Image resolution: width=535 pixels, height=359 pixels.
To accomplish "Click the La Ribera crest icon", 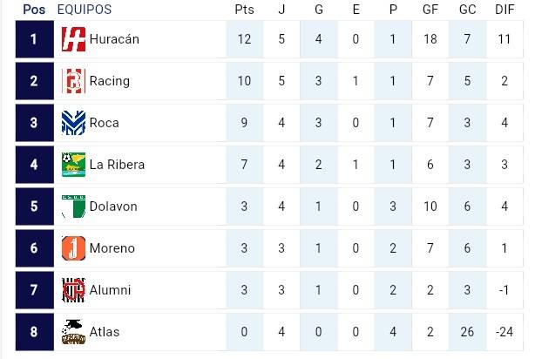I will point(73,165).
